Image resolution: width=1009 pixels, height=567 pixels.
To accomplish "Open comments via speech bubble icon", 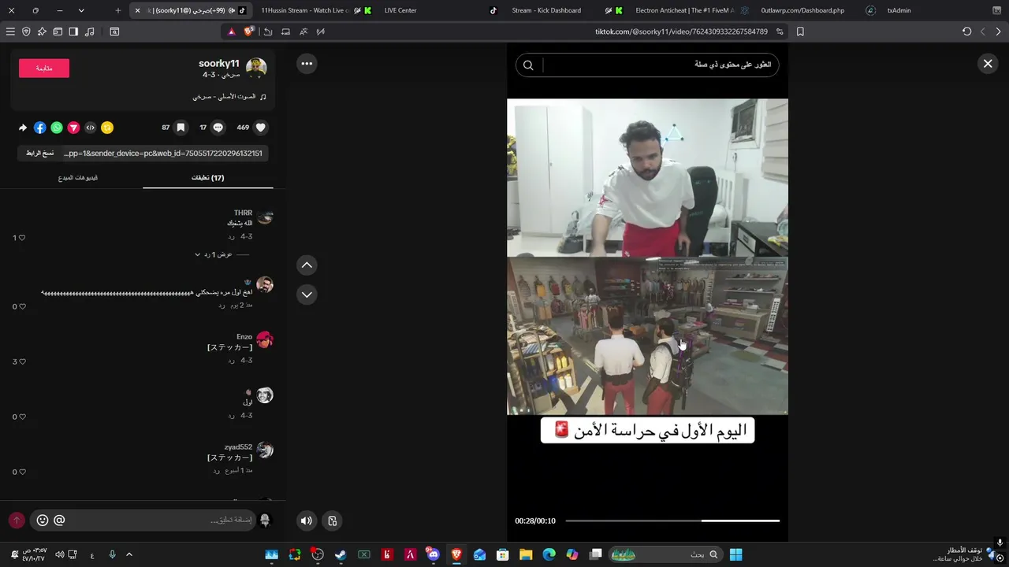I will pos(218,128).
